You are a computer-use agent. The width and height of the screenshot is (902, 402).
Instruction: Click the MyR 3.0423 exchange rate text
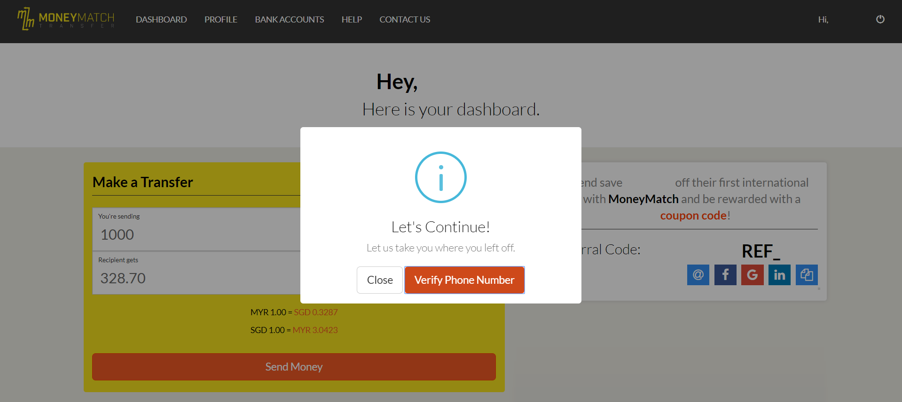coord(315,330)
